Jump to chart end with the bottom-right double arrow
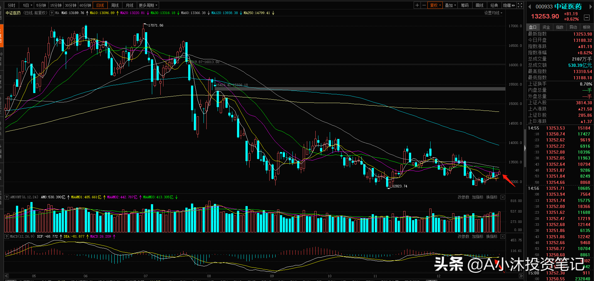The width and height of the screenshot is (594, 281). tap(521, 276)
